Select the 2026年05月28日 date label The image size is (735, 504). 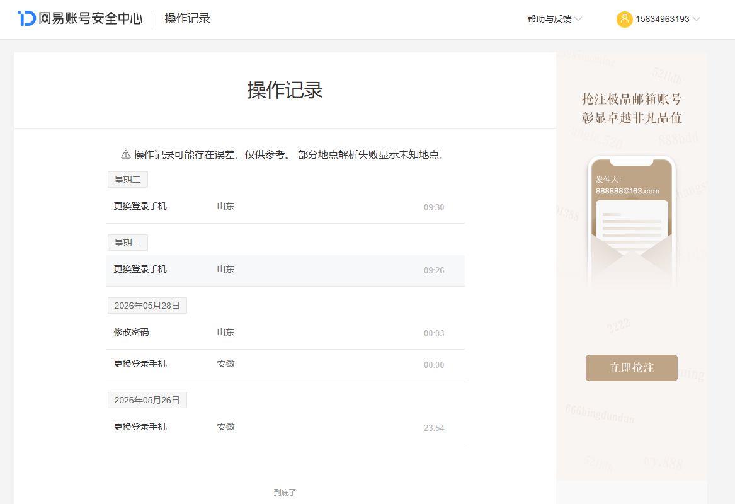[x=147, y=306]
